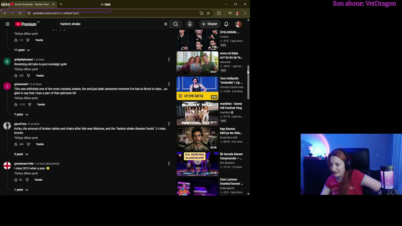Dislike the 'I miss 2013' comment
Screen dimensions: 402x226
coord(27,180)
